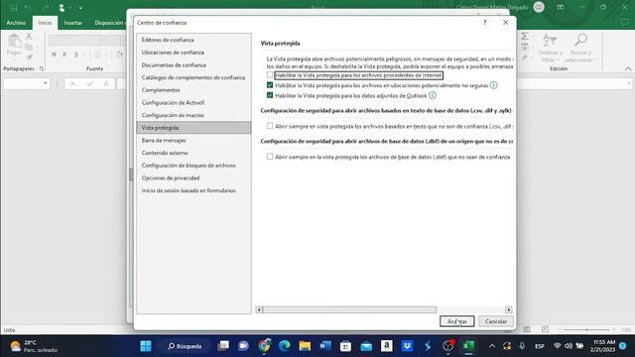Viewport: 635px width, 357px height.
Task: Open Word from the taskbar
Action: [x=324, y=346]
